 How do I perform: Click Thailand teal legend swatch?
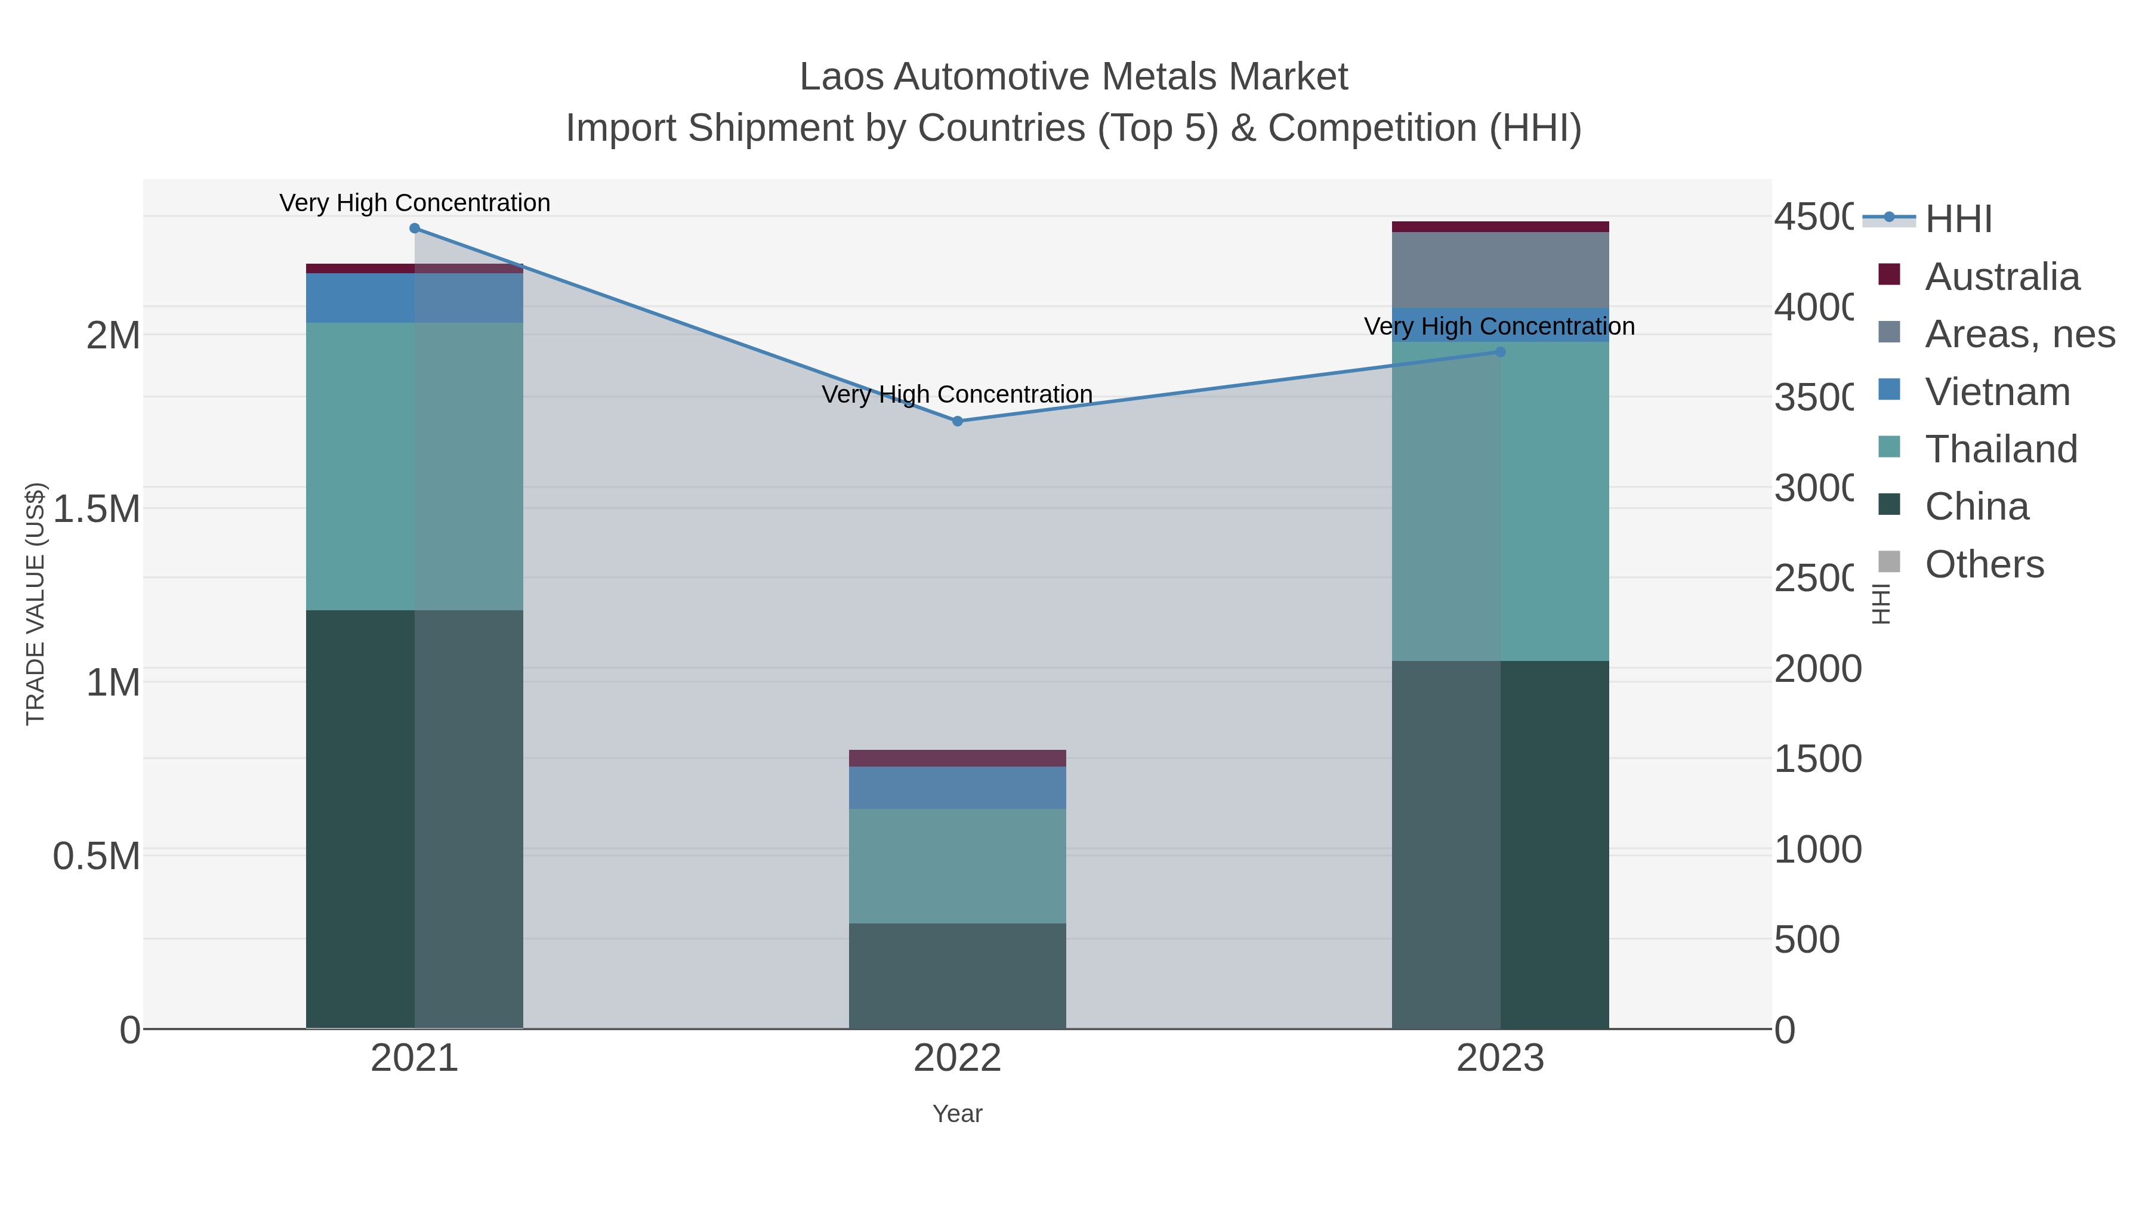coord(1888,447)
